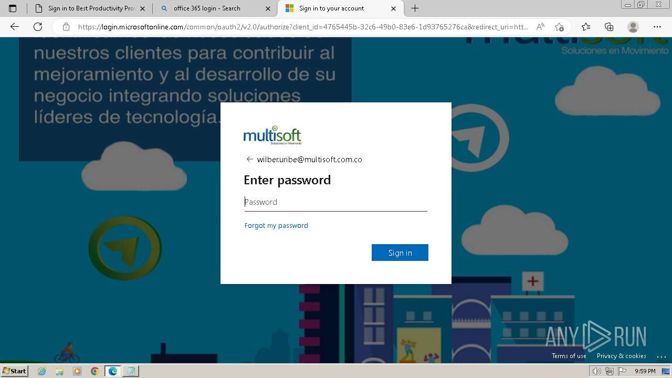This screenshot has width=672, height=378.
Task: View site information via the lock icon
Action: pyautogui.click(x=66, y=27)
